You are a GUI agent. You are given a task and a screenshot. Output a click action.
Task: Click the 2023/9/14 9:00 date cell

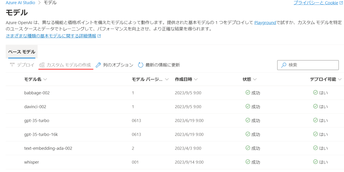189,162
